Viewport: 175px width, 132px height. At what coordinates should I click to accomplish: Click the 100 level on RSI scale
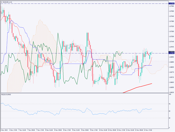point(170,95)
